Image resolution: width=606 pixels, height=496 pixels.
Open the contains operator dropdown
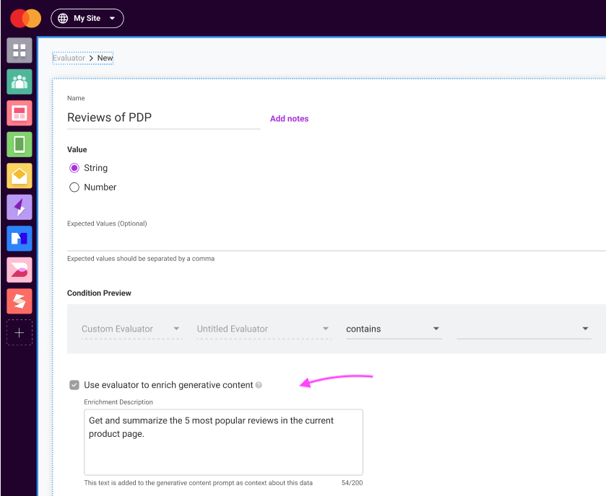pyautogui.click(x=394, y=329)
